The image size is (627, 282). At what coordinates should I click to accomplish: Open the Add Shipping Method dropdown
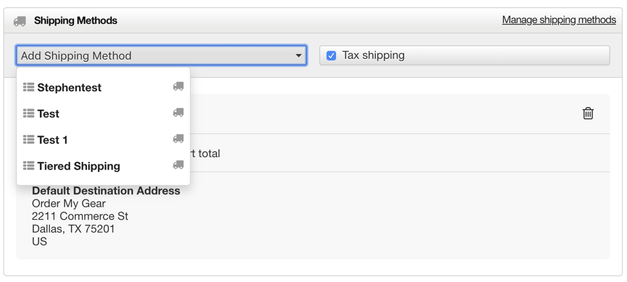coord(161,55)
